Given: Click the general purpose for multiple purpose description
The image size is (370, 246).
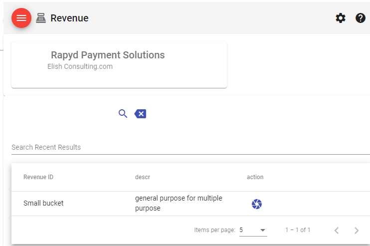Looking at the screenshot, I should [179, 203].
